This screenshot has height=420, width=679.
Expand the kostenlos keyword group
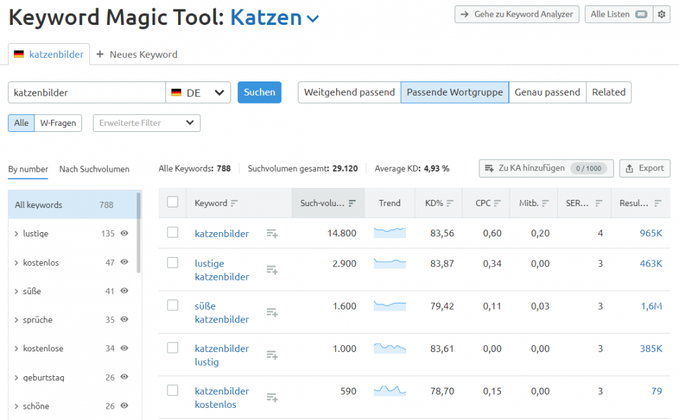click(16, 262)
